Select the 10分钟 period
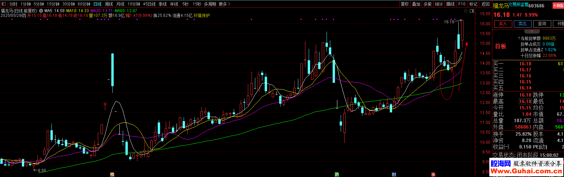Image resolution: width=564 pixels, height=177 pixels. (x=134, y=4)
